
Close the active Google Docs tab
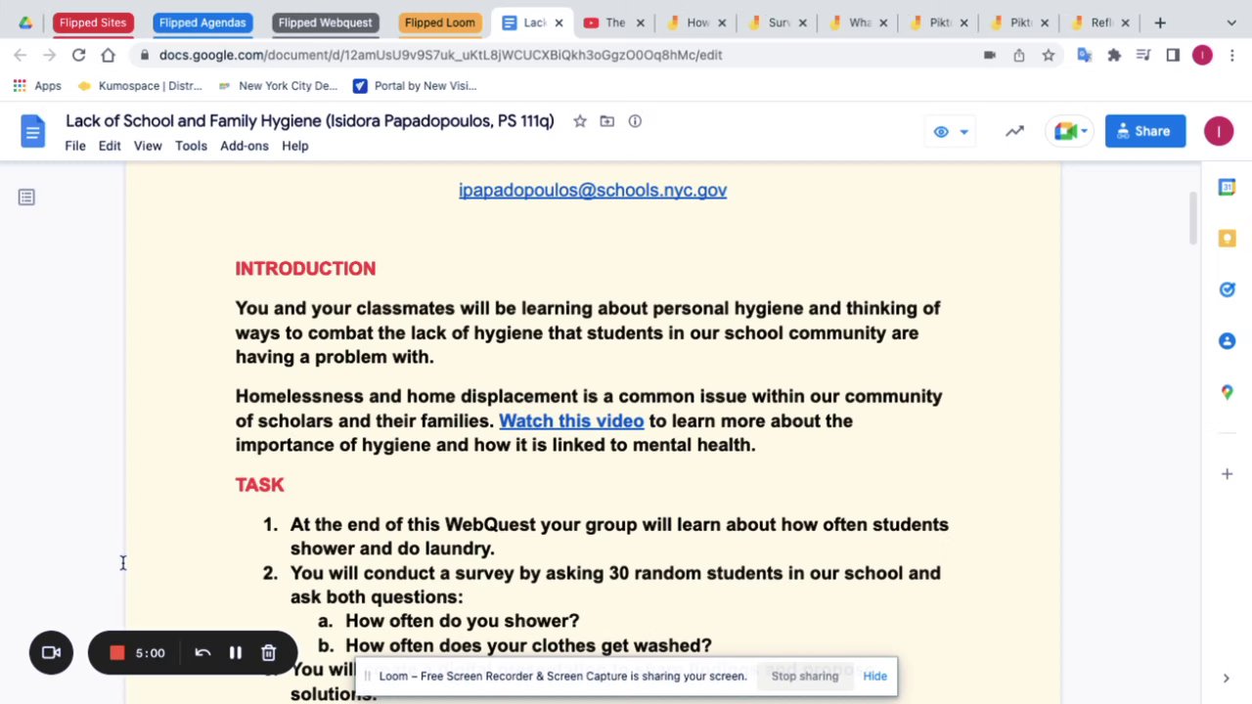click(558, 22)
